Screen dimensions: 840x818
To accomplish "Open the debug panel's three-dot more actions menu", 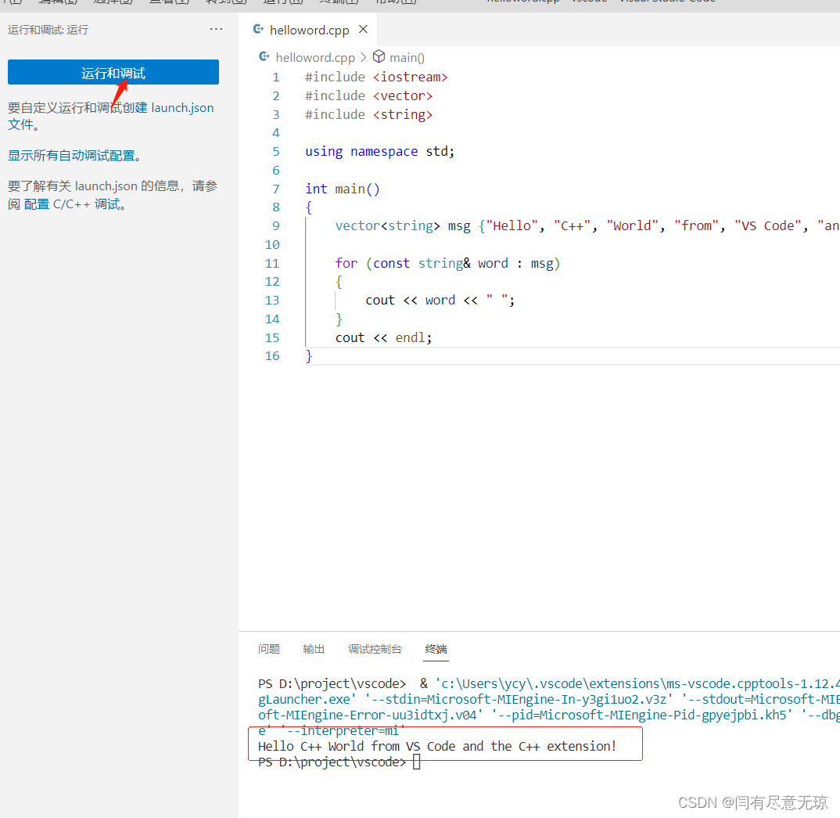I will click(216, 30).
